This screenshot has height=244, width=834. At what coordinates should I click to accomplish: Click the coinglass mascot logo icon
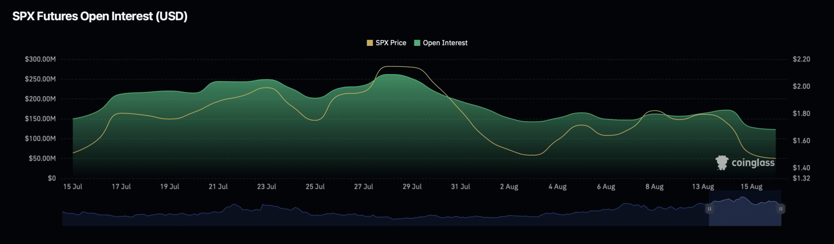pos(722,163)
